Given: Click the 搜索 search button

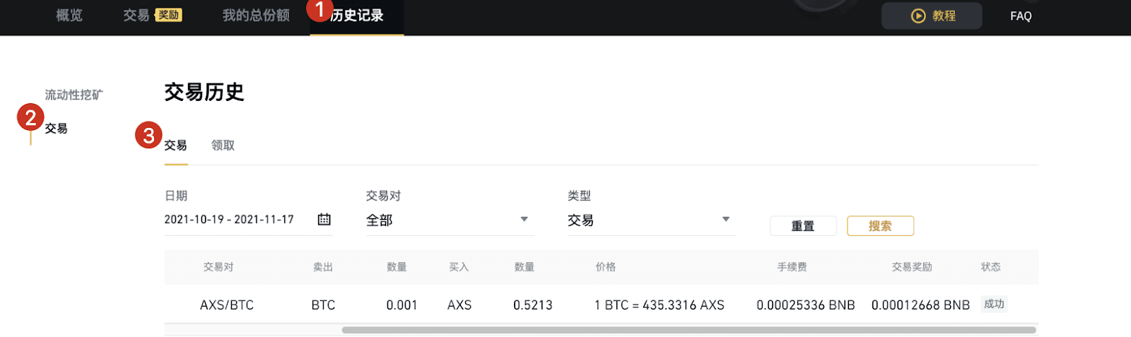Looking at the screenshot, I should pos(880,226).
